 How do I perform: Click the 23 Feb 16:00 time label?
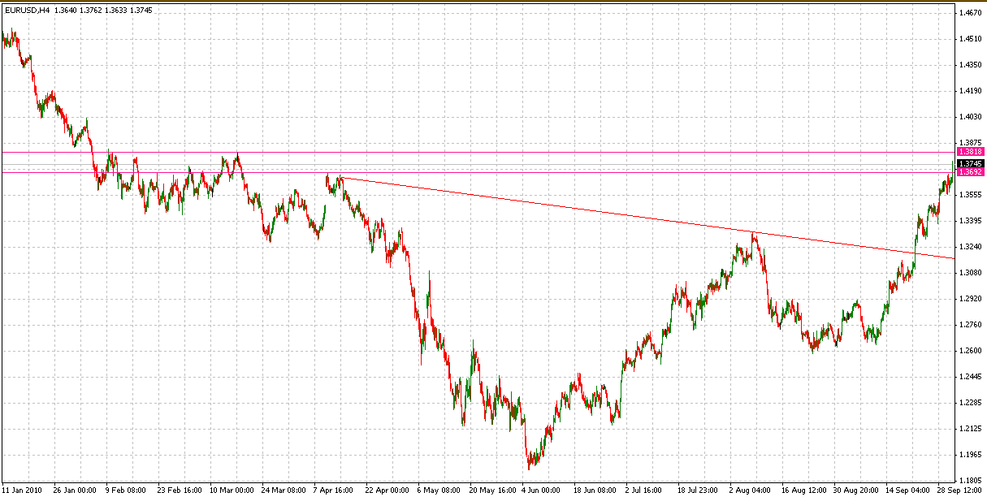click(x=179, y=491)
